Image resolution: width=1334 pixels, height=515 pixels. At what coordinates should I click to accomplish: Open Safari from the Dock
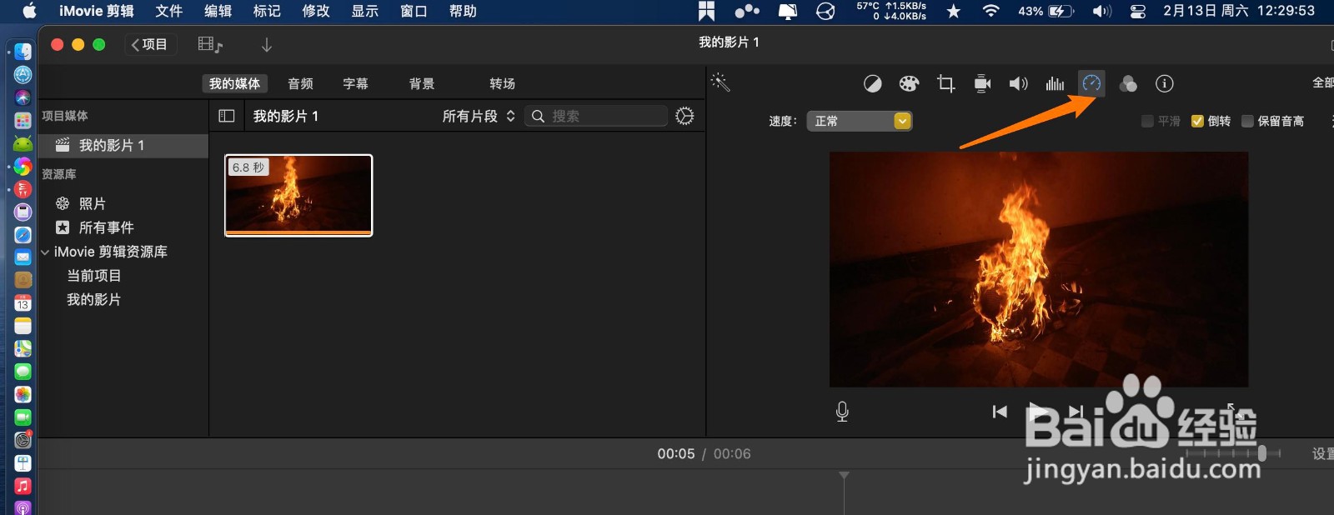[x=23, y=235]
